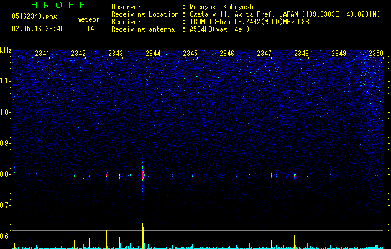Click the brightest meteor echo near 2344
The height and width of the screenshot is (249, 391).
pos(143,175)
